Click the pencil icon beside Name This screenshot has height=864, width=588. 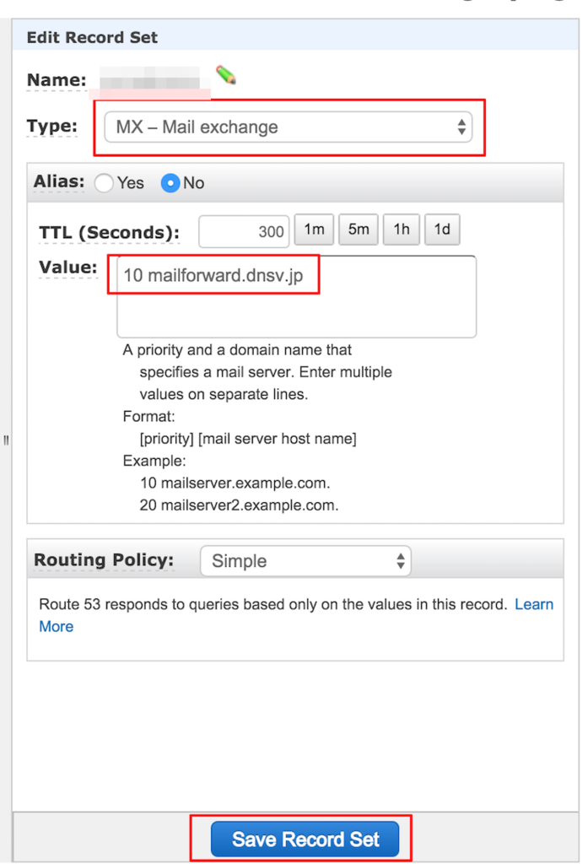(x=225, y=75)
